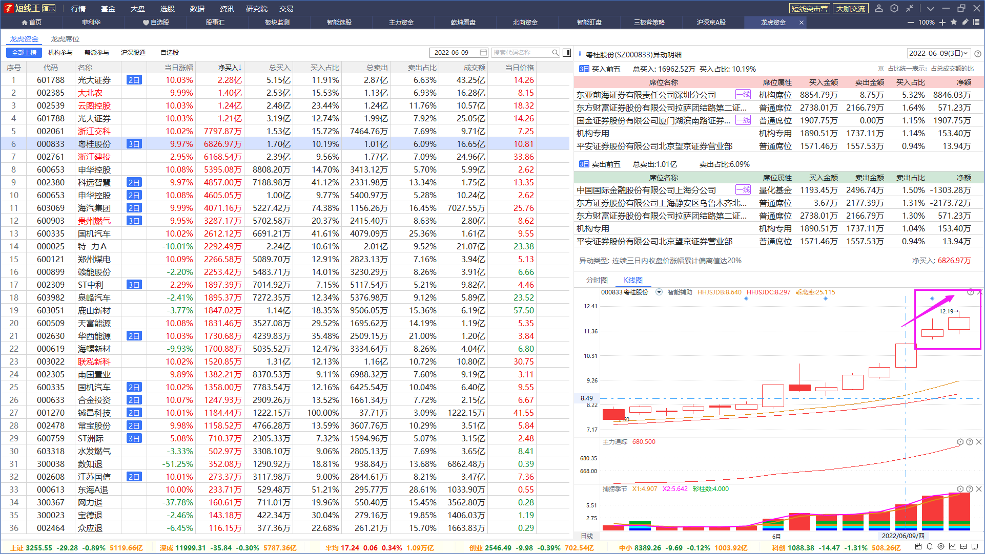Open the 基金 menu
This screenshot has height=554, width=985.
pyautogui.click(x=108, y=9)
